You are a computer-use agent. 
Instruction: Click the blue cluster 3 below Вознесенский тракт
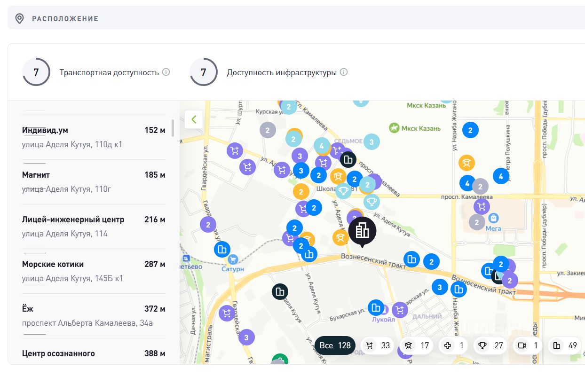point(440,287)
